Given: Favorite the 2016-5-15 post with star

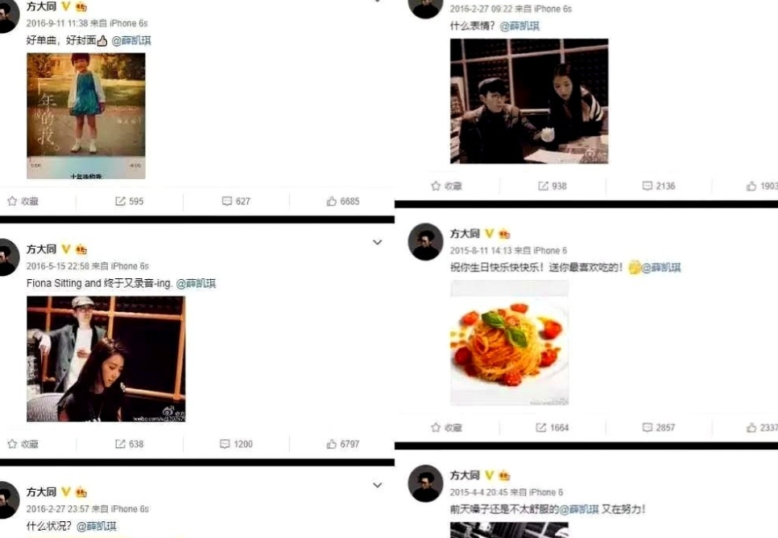Looking at the screenshot, I should (x=23, y=444).
